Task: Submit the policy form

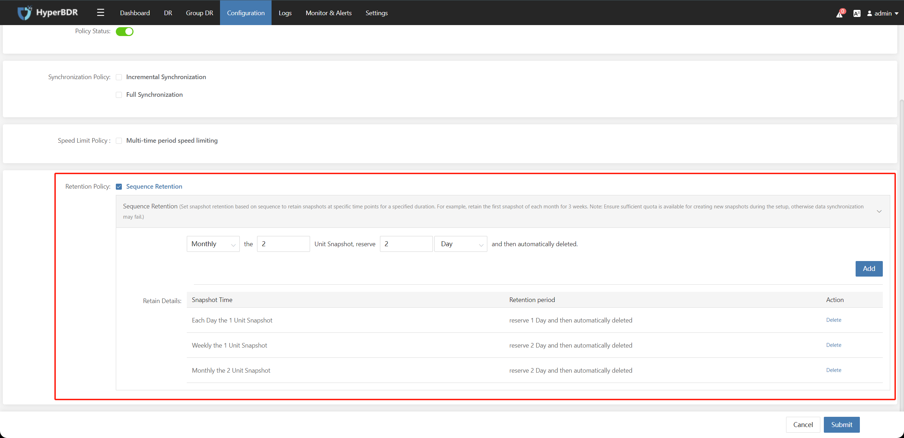Action: point(842,425)
